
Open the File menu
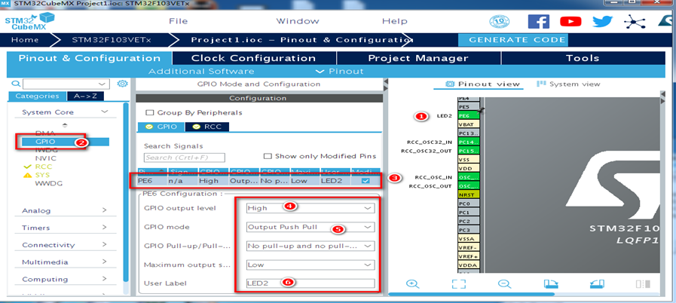click(178, 21)
